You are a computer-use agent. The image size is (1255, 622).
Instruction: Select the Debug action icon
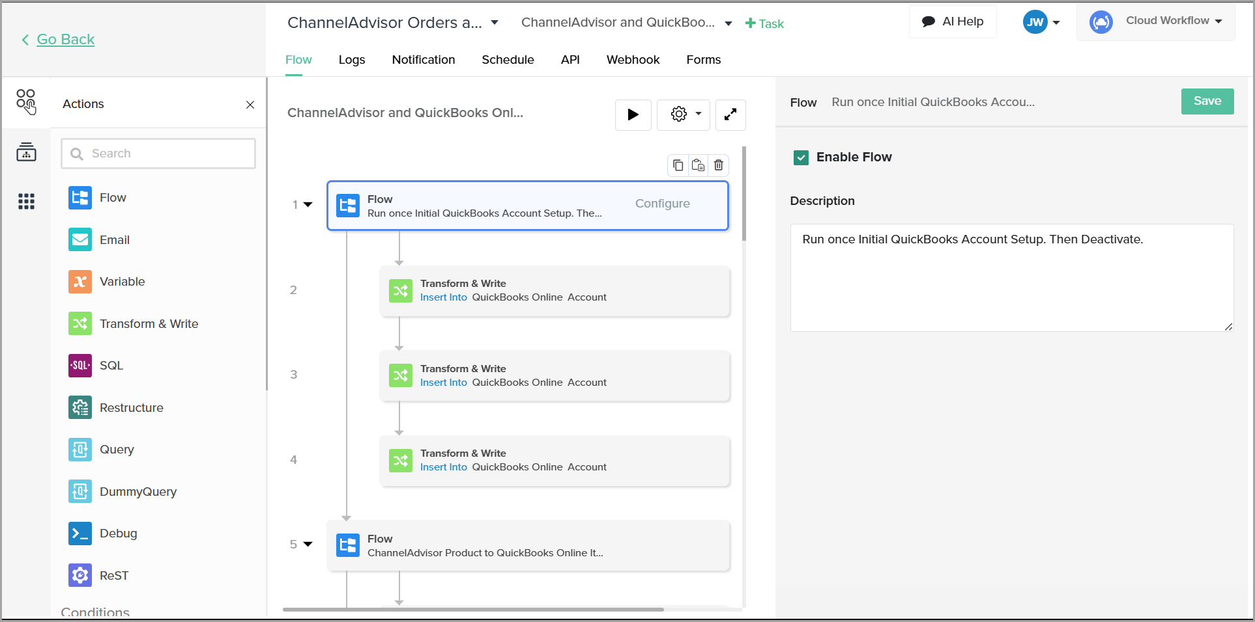pos(80,534)
